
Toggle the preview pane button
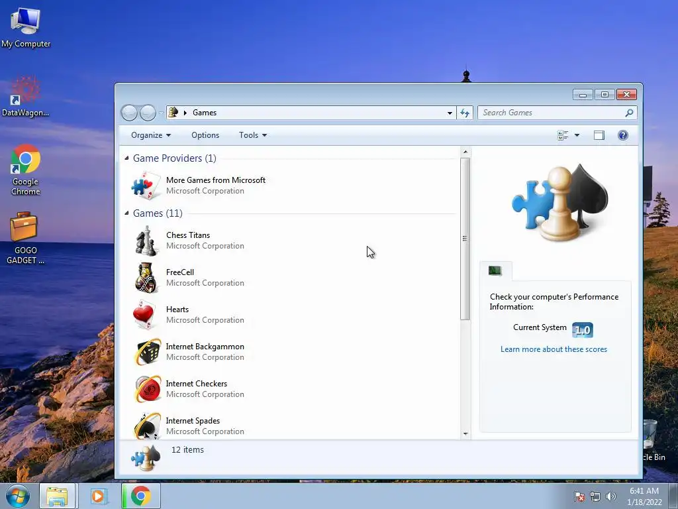click(x=599, y=135)
